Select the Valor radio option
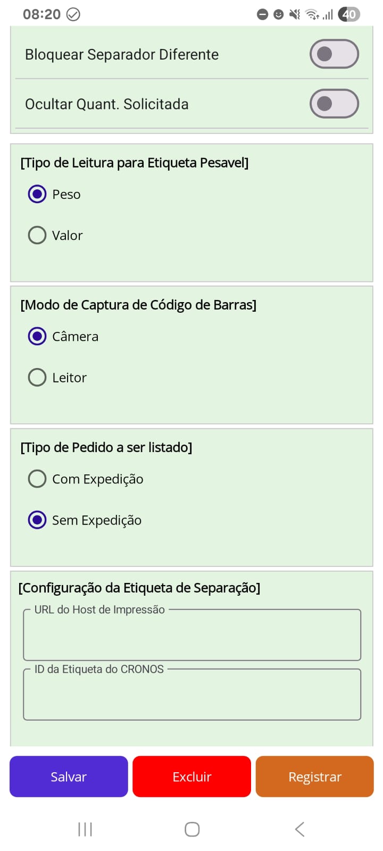Screen dimensions: 383x851 click(37, 235)
